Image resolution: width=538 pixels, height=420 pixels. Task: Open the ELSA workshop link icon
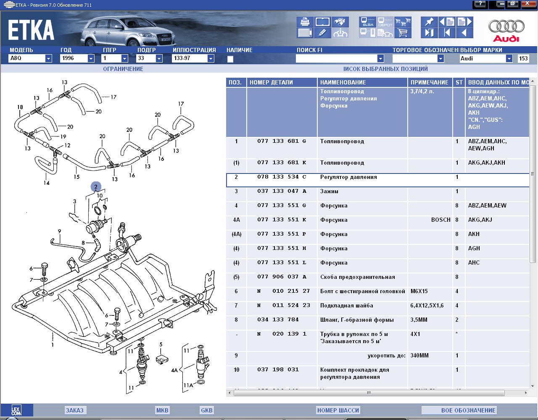pyautogui.click(x=368, y=22)
